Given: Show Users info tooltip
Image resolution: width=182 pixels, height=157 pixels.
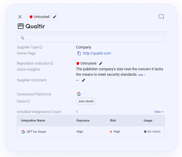Looking at the screenshot, I should 28,101.
